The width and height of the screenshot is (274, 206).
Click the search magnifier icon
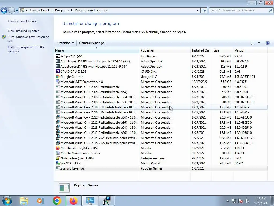(x=270, y=10)
